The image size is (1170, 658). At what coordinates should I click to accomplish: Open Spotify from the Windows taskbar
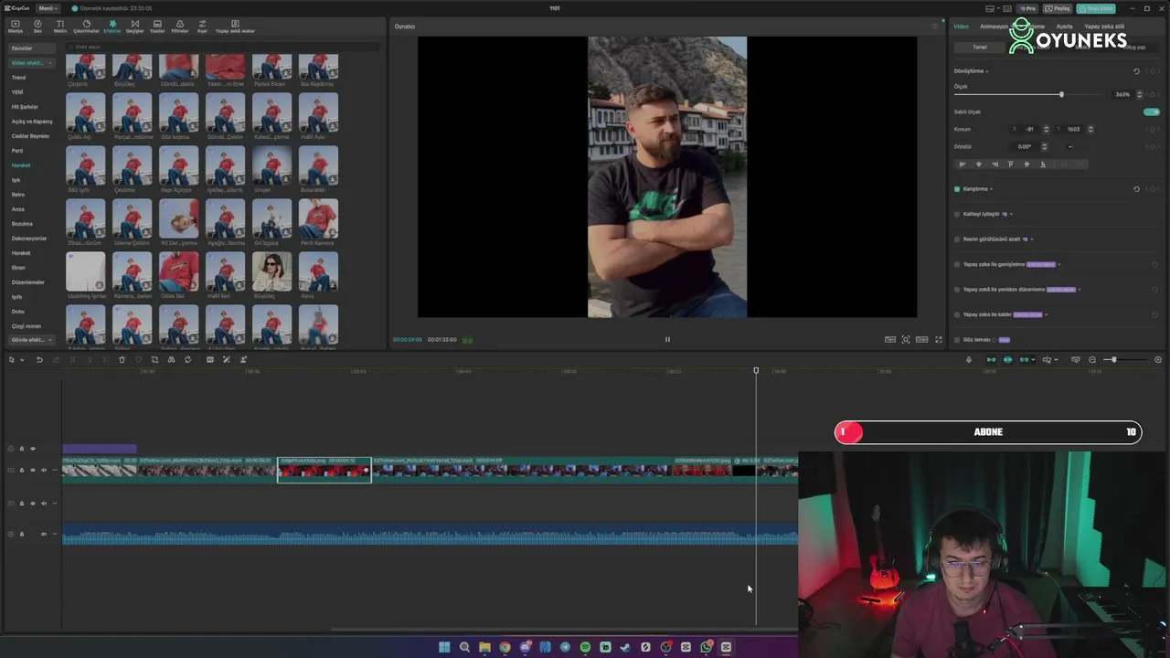(x=585, y=647)
